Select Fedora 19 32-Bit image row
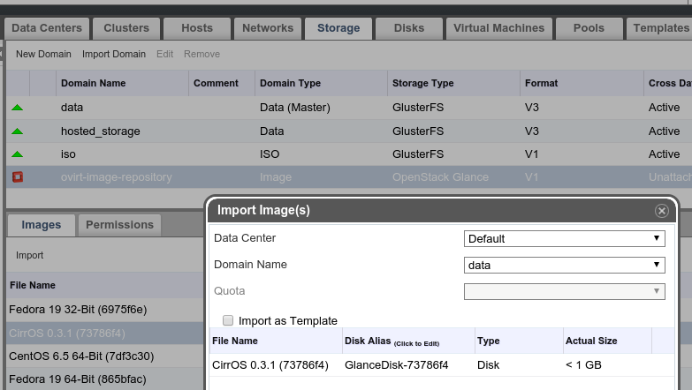The height and width of the screenshot is (390, 692). [78, 310]
